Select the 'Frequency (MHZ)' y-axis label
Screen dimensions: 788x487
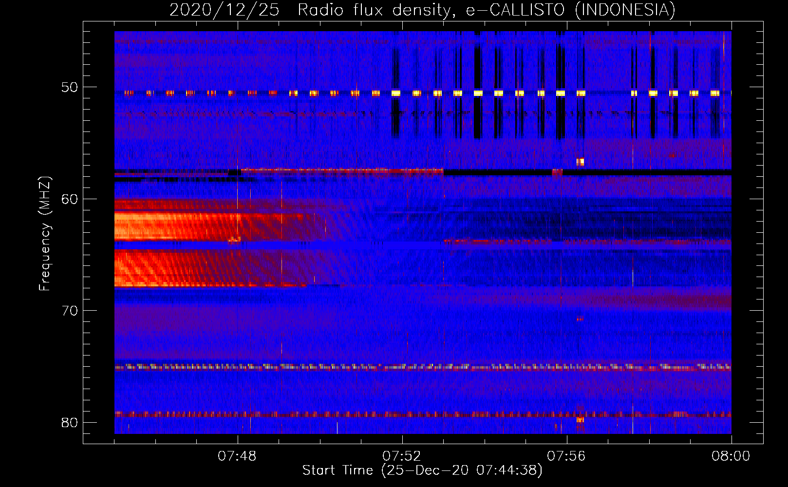pyautogui.click(x=44, y=234)
